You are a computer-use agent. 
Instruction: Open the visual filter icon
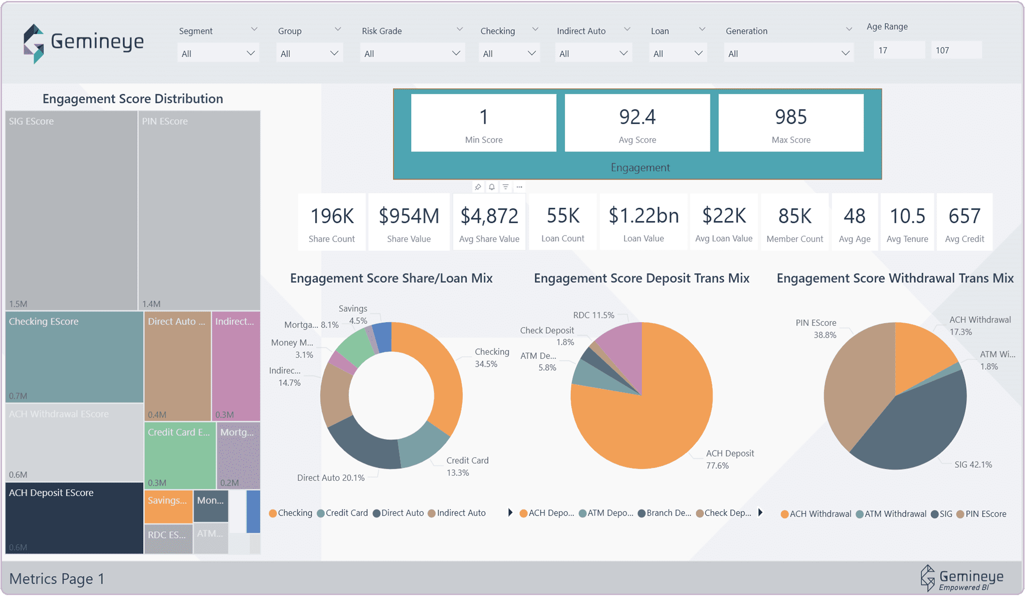pyautogui.click(x=506, y=187)
